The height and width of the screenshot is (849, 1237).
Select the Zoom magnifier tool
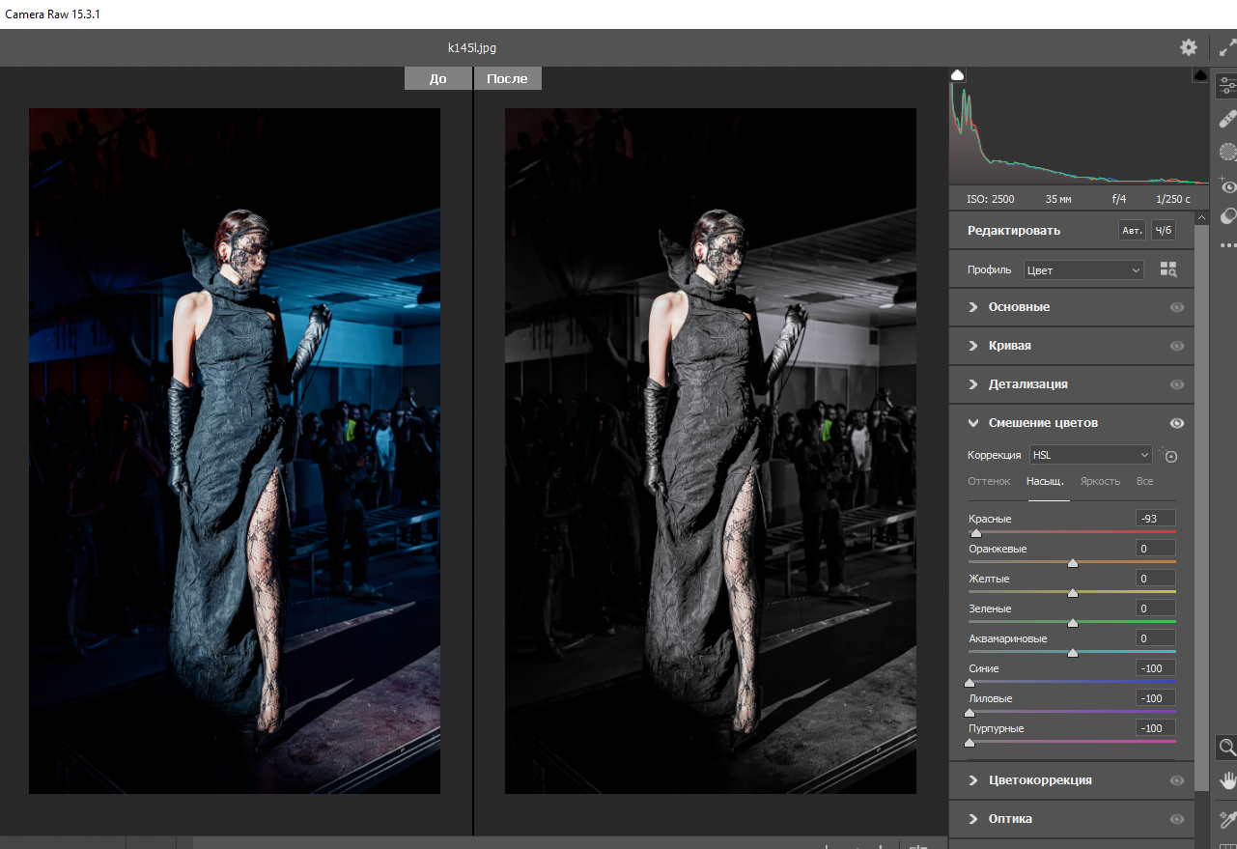click(1227, 747)
